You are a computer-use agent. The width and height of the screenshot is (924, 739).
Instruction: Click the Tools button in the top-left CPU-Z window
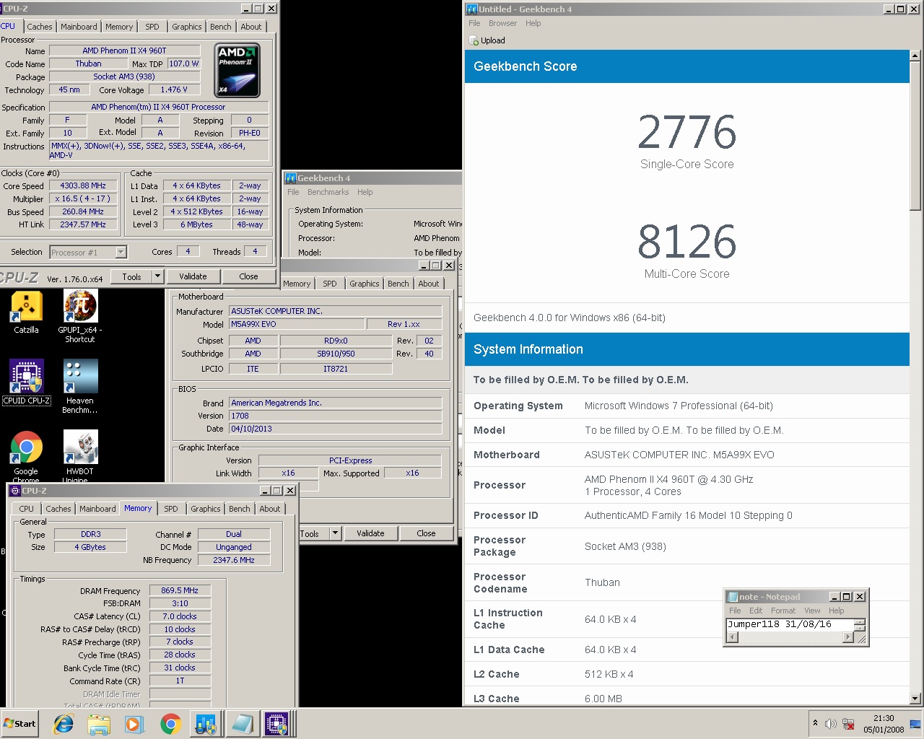click(x=132, y=276)
